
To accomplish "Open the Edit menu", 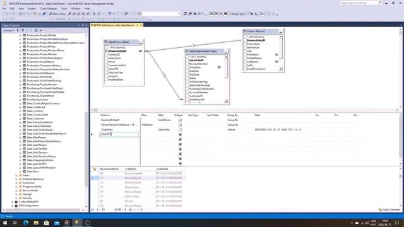I will pyautogui.click(x=12, y=8).
